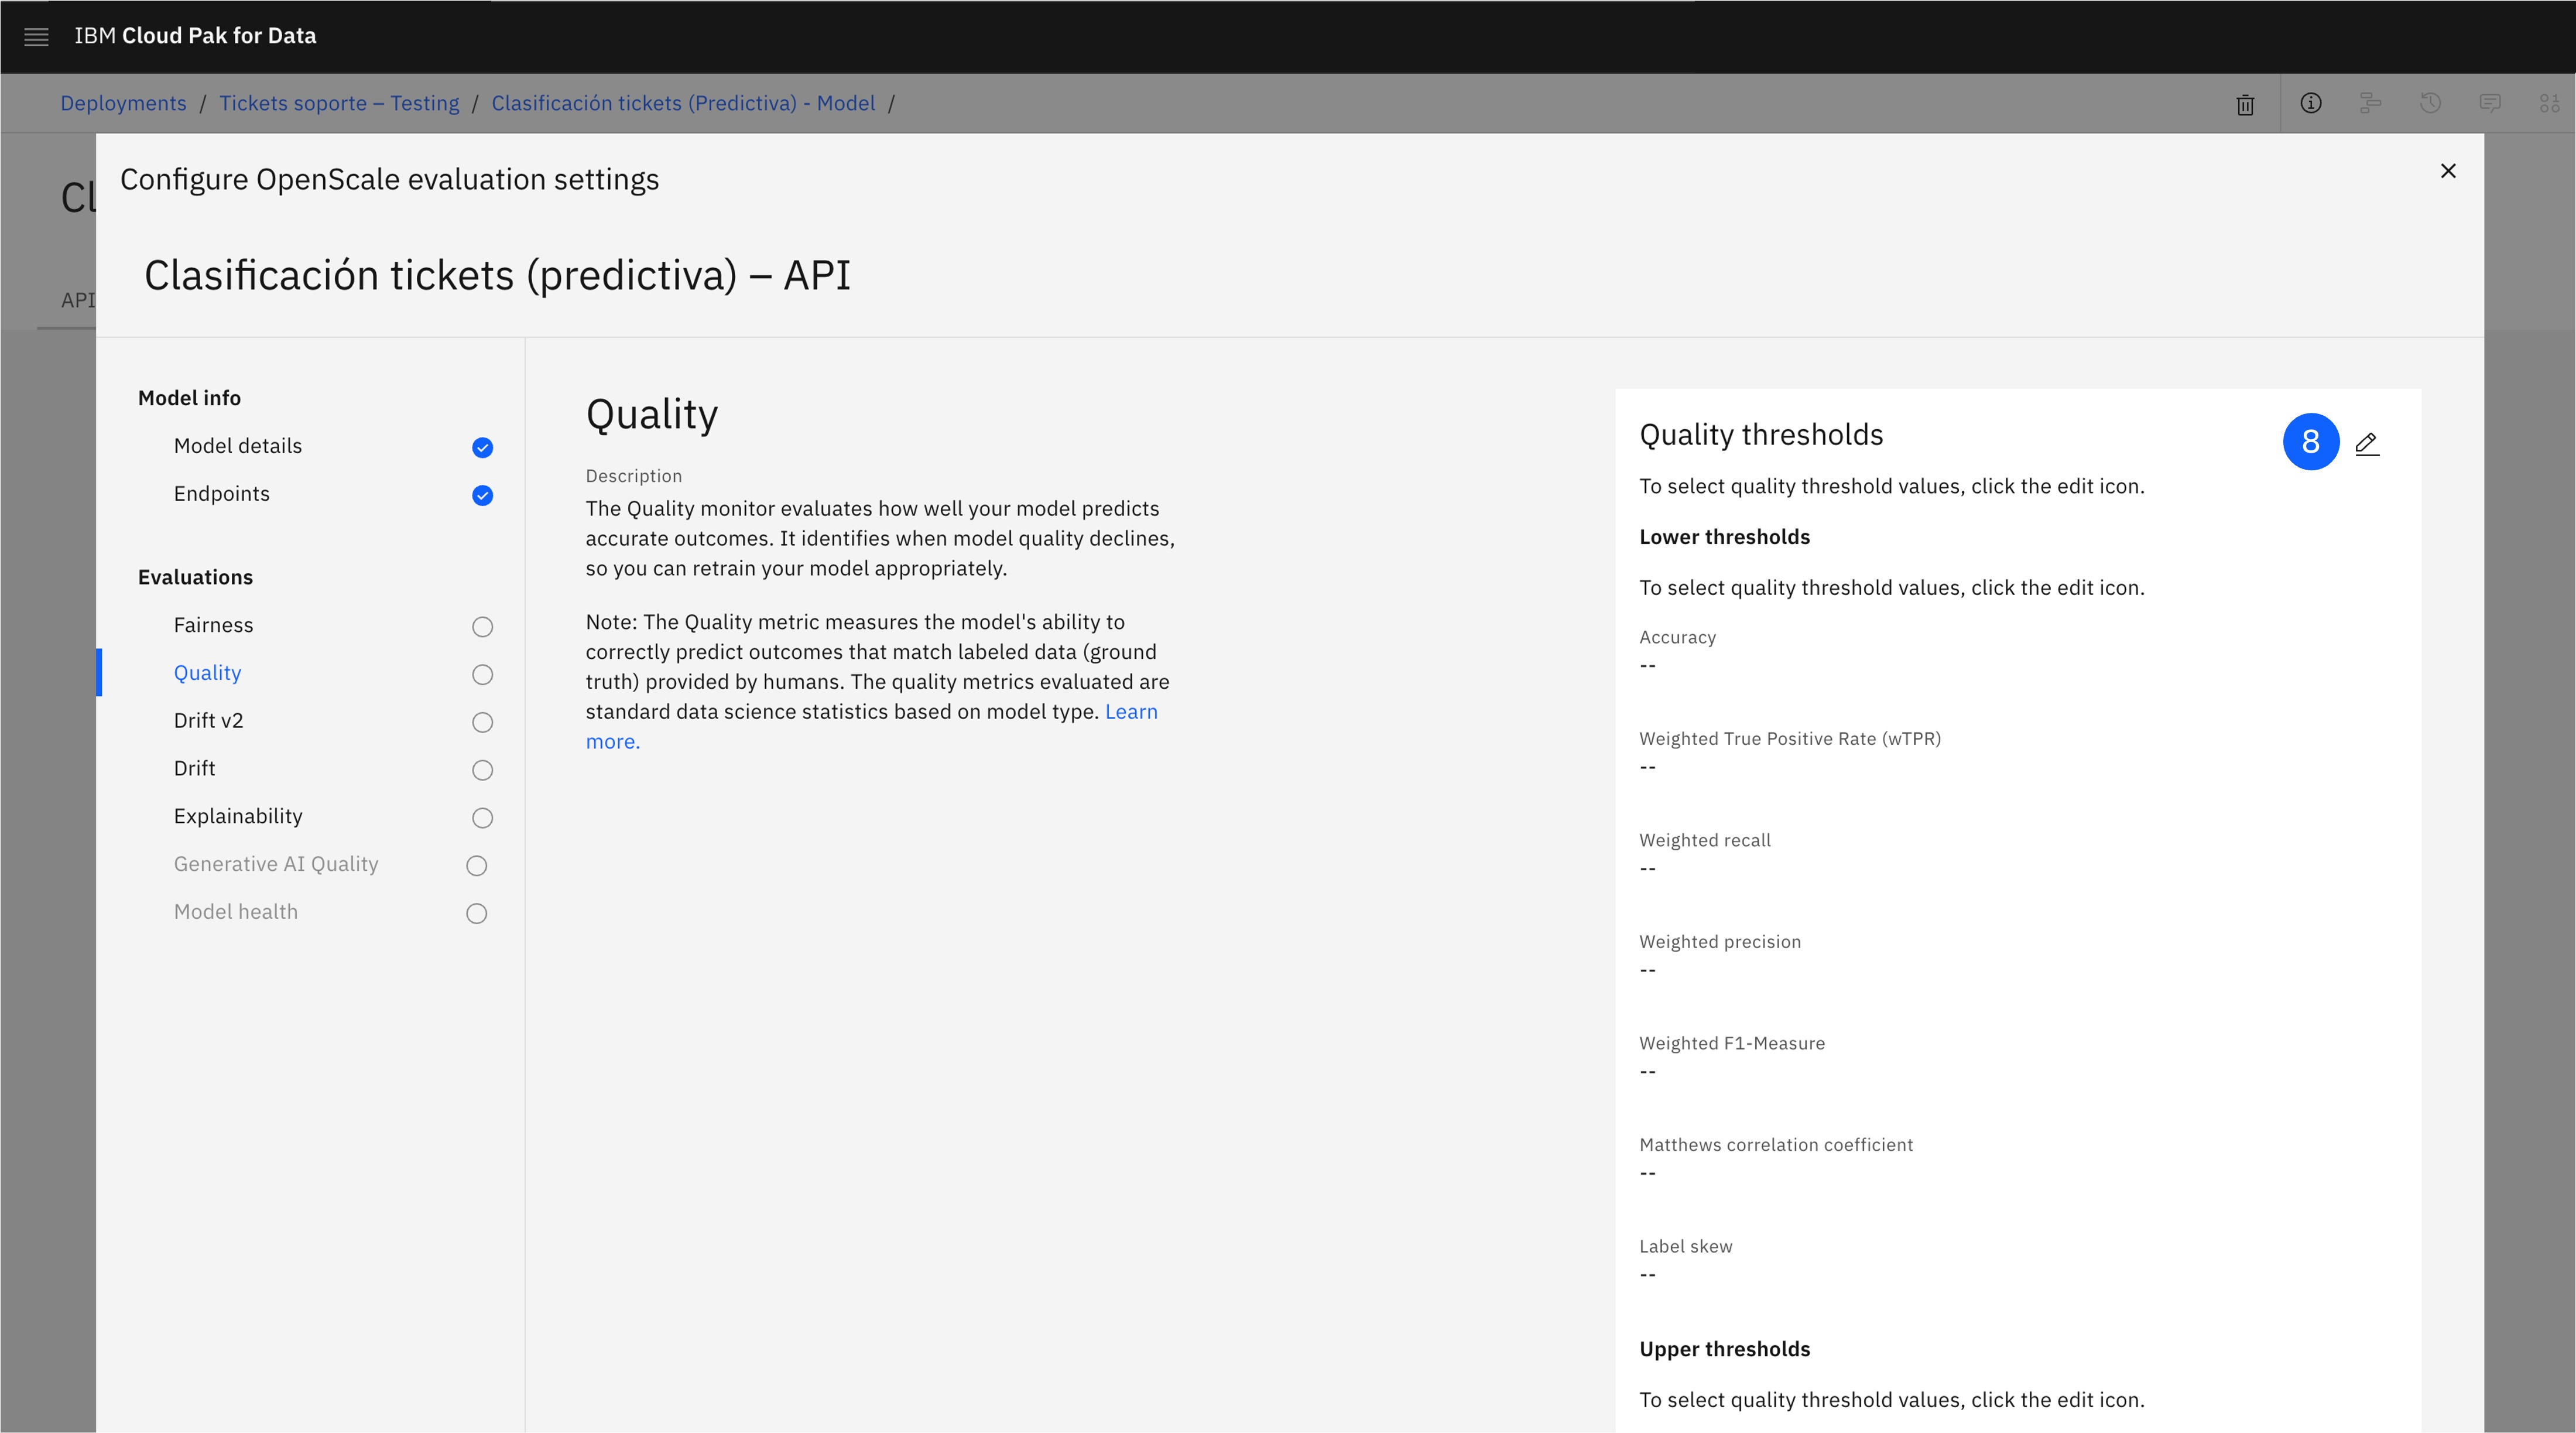Click the Weighted precision label
This screenshot has width=2576, height=1433.
(x=1720, y=942)
